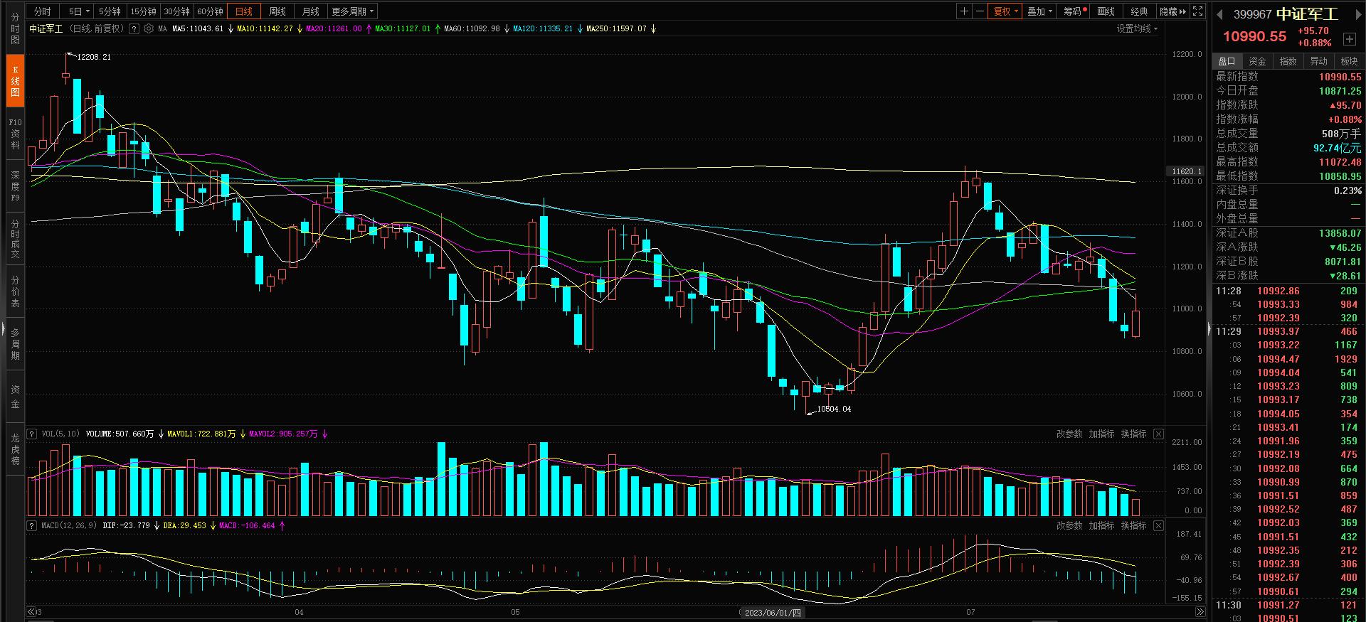Image resolution: width=1366 pixels, height=622 pixels.
Task: Add 中证军工 to watchlist plus icon
Action: [1349, 39]
